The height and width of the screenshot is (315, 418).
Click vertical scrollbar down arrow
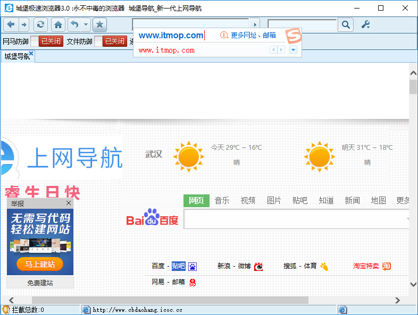(413, 284)
